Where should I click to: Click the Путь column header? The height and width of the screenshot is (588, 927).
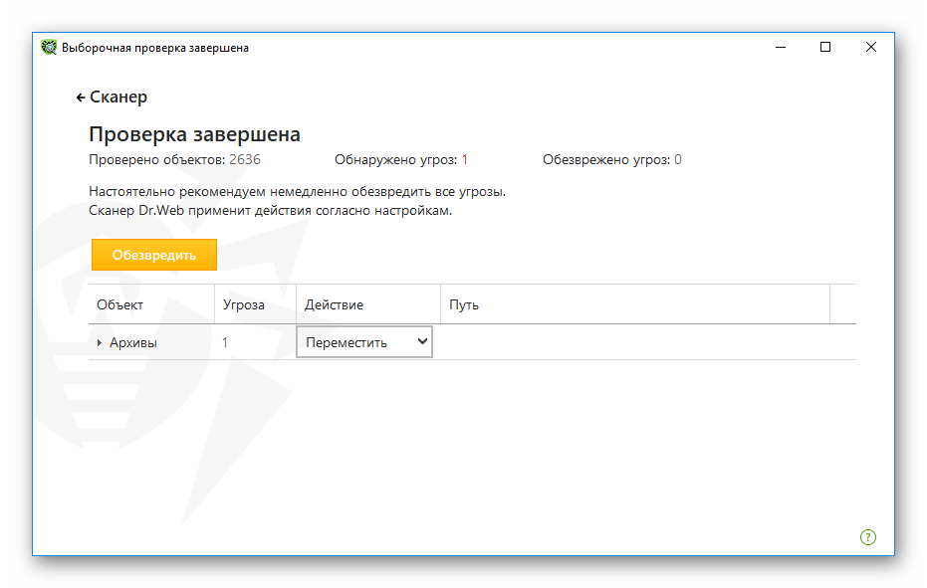pos(464,304)
